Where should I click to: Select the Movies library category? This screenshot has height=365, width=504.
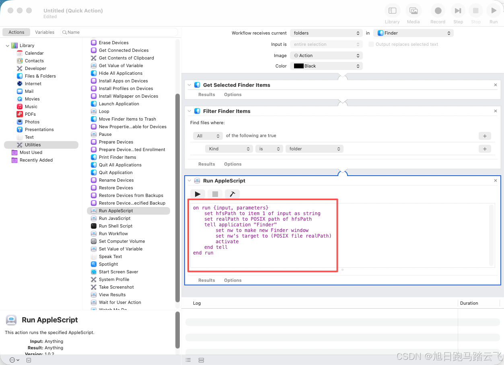point(32,99)
